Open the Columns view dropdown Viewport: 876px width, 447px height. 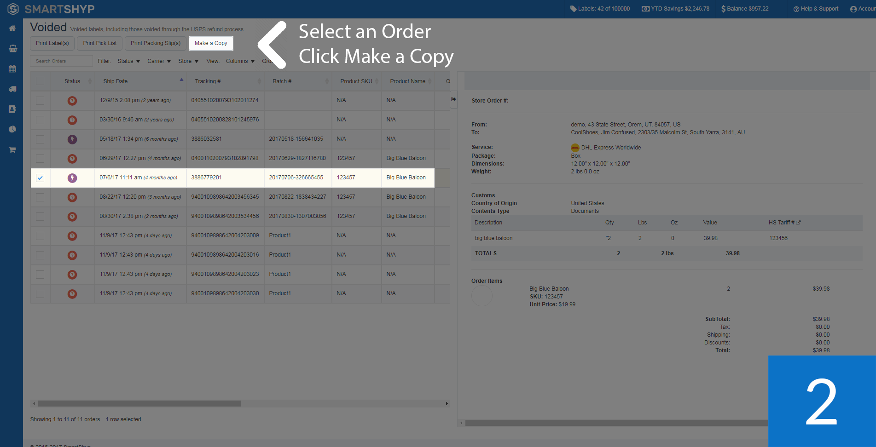[240, 61]
